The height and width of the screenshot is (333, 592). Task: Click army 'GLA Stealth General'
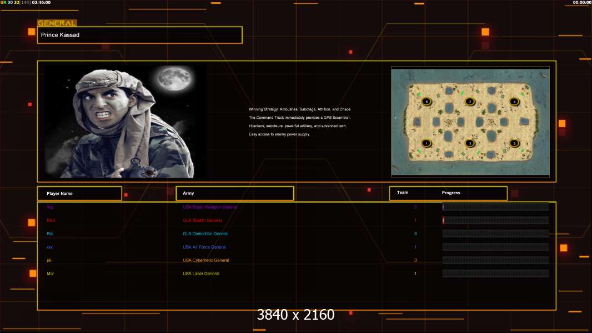click(202, 220)
